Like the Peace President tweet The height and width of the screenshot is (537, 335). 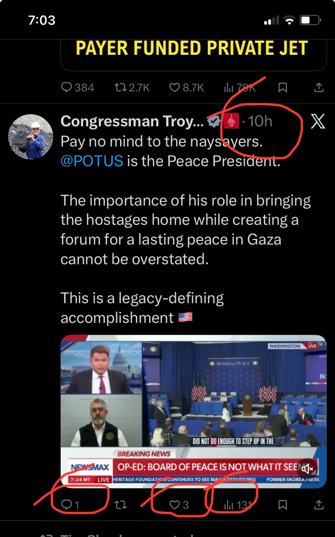tap(174, 505)
